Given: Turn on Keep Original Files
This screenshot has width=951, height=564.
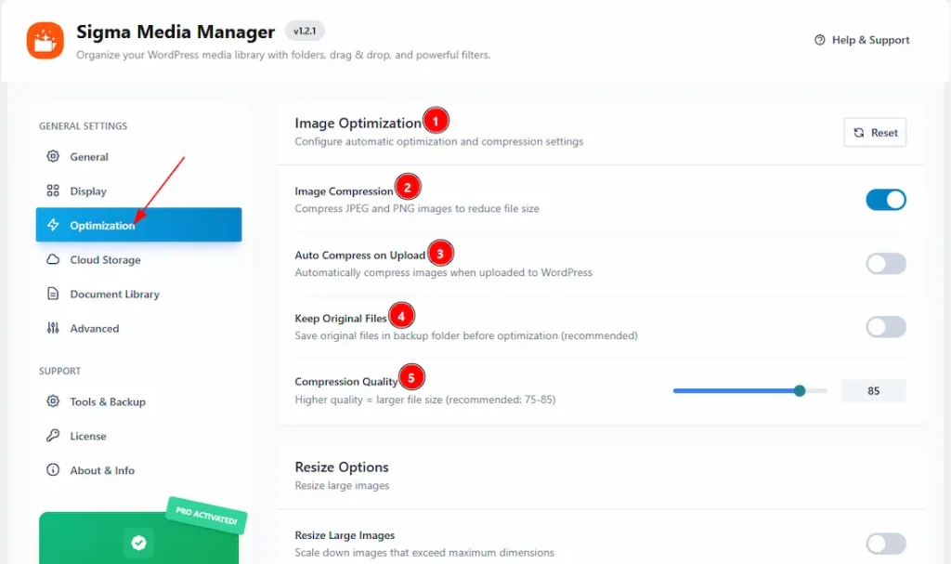Looking at the screenshot, I should click(x=885, y=327).
